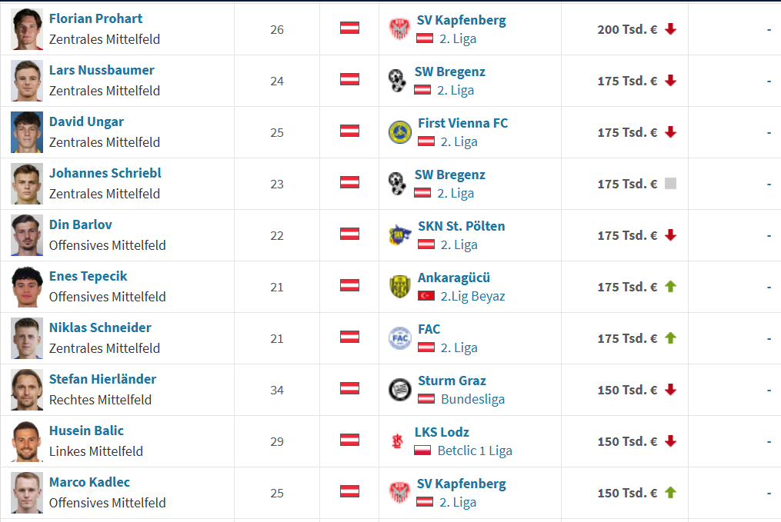
Task: Click Din Barlov's market value 175 Tsd. €
Action: click(x=627, y=235)
